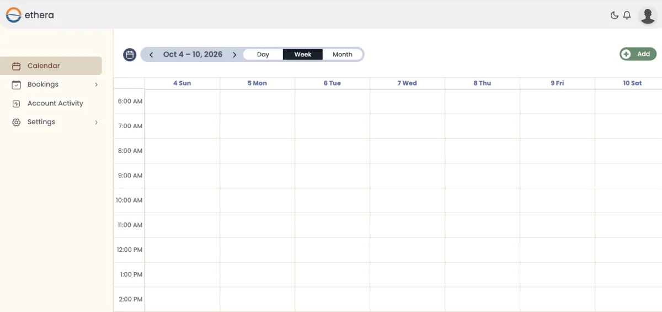Click the plus icon on Add

[x=626, y=54]
